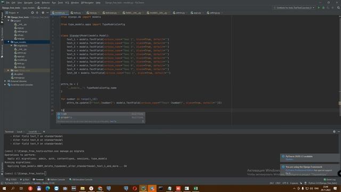
Task: Open the View menu
Action: tap(20, 3)
